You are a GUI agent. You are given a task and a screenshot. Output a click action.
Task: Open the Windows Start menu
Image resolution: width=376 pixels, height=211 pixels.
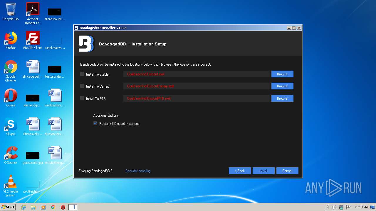coord(8,207)
